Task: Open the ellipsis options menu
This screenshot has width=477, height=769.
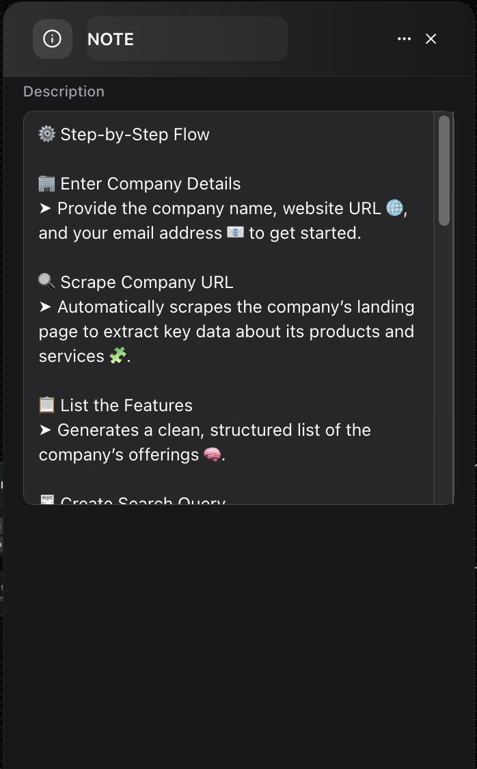Action: 404,39
